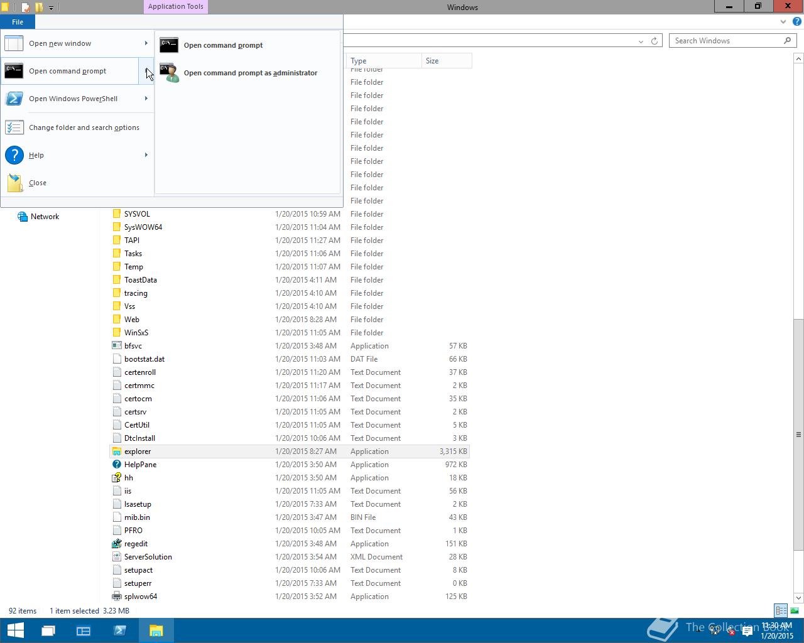Click the explorer application icon
Viewport: 804px width, 643px height.
click(116, 451)
